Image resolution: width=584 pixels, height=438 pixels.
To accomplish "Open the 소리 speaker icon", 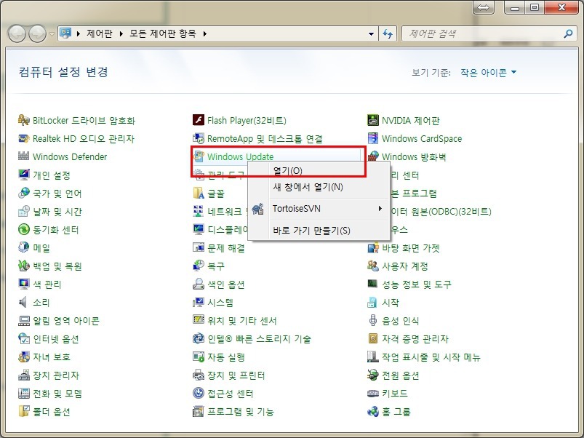I will pos(24,302).
